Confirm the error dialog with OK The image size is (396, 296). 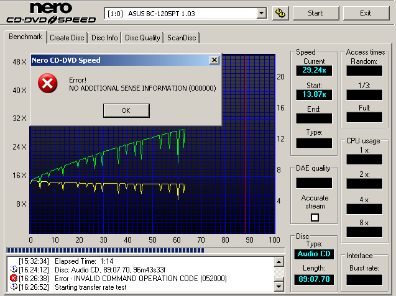(126, 110)
